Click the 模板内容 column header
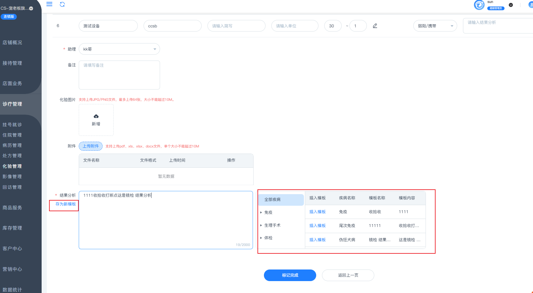The image size is (533, 293). click(x=407, y=198)
